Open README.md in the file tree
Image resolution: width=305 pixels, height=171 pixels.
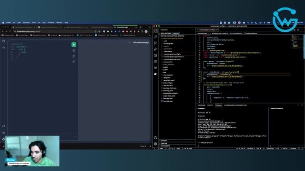(x=167, y=98)
